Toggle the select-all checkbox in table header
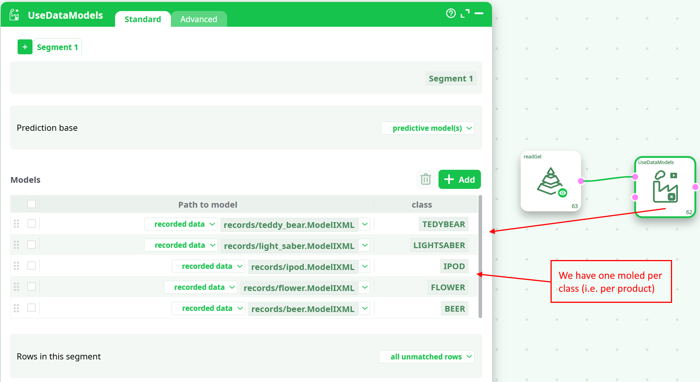Viewport: 700px width, 382px height. 32,204
